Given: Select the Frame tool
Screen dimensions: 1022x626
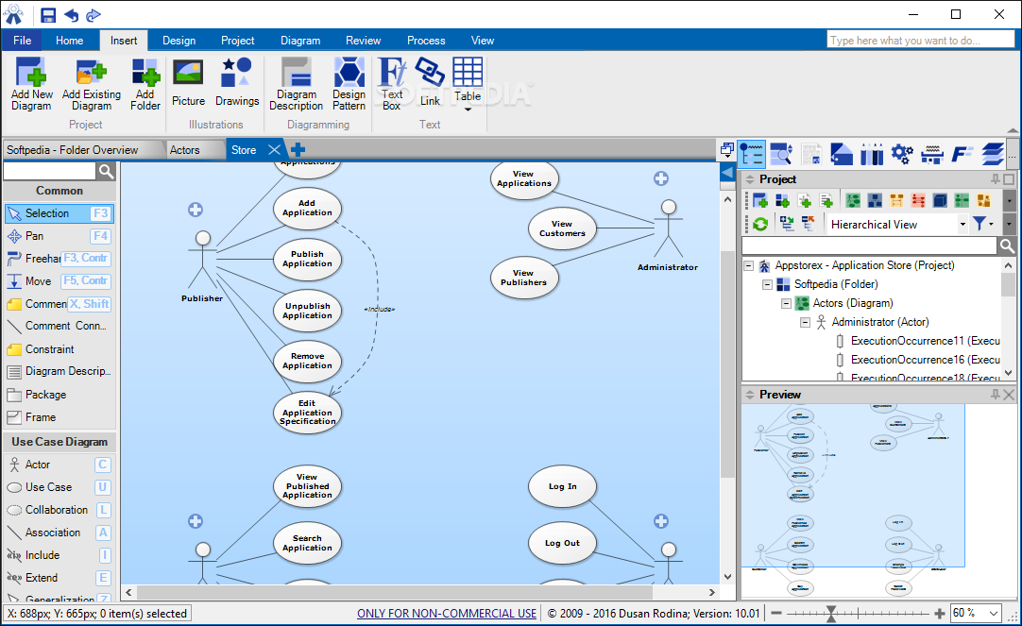Looking at the screenshot, I should [x=59, y=417].
